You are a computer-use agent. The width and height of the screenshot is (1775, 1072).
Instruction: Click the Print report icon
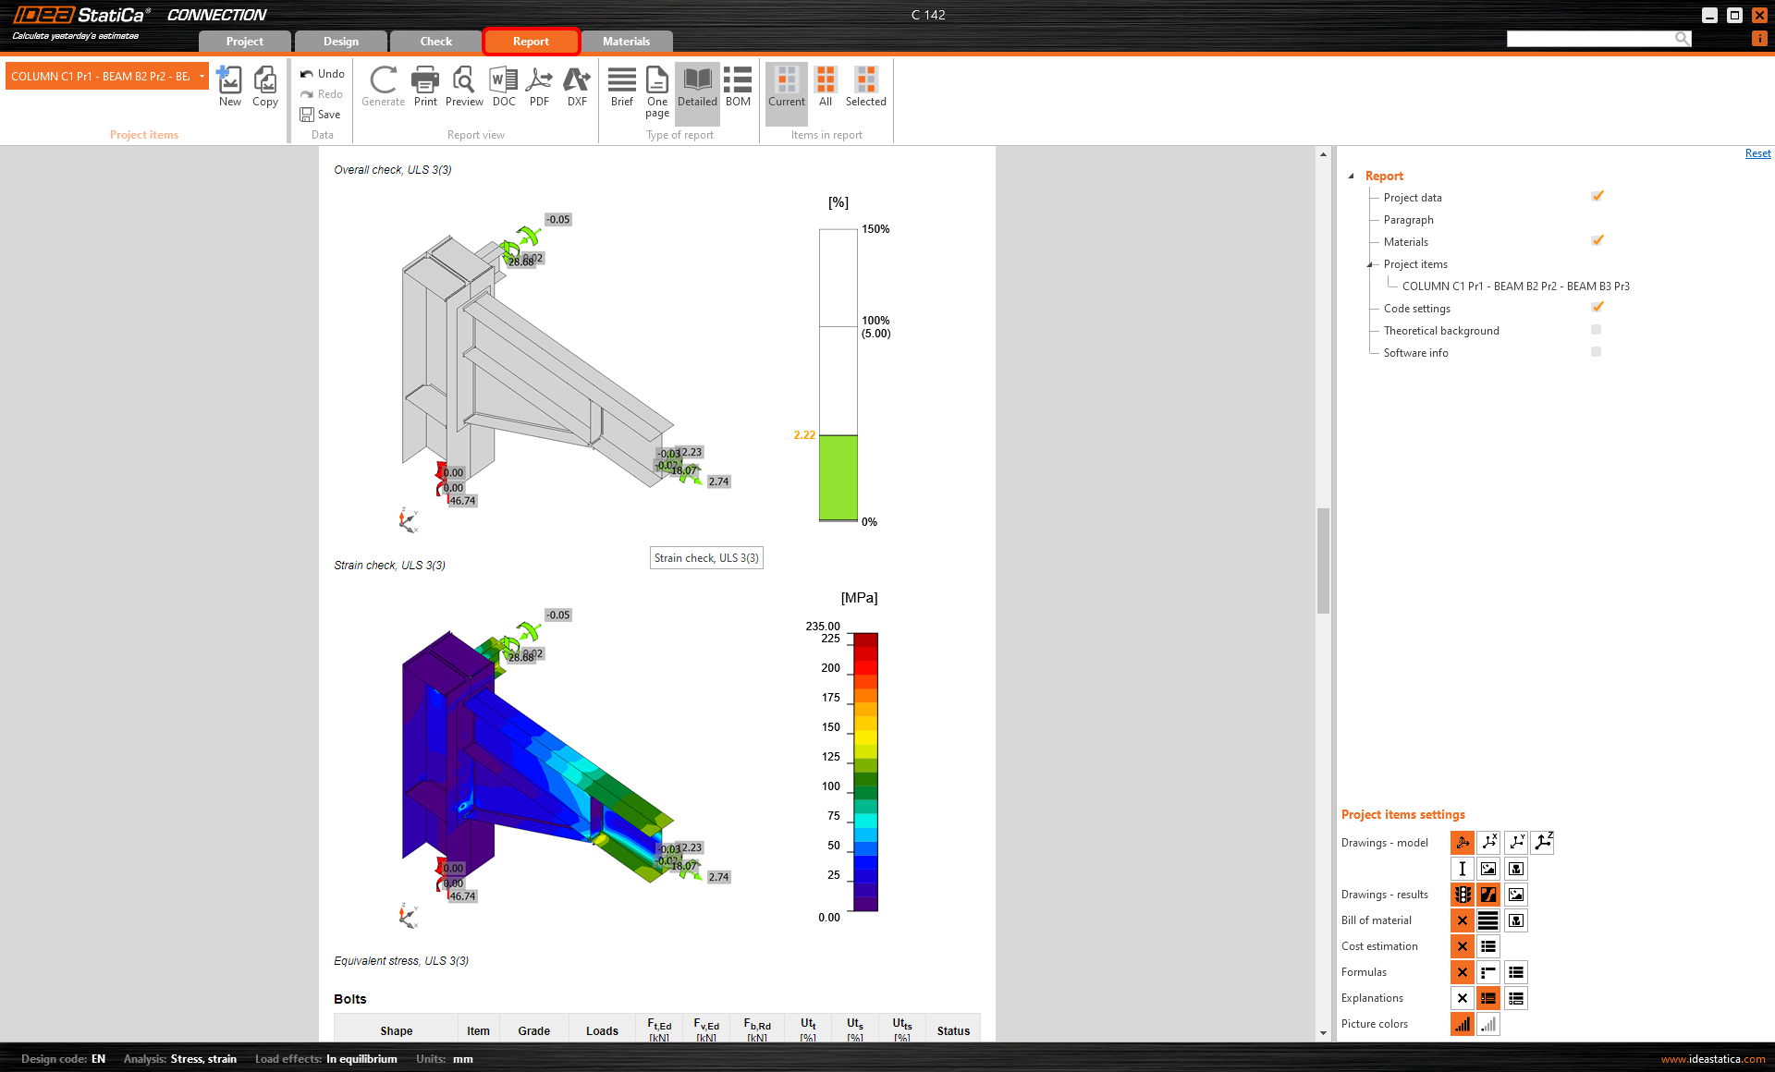click(x=425, y=86)
